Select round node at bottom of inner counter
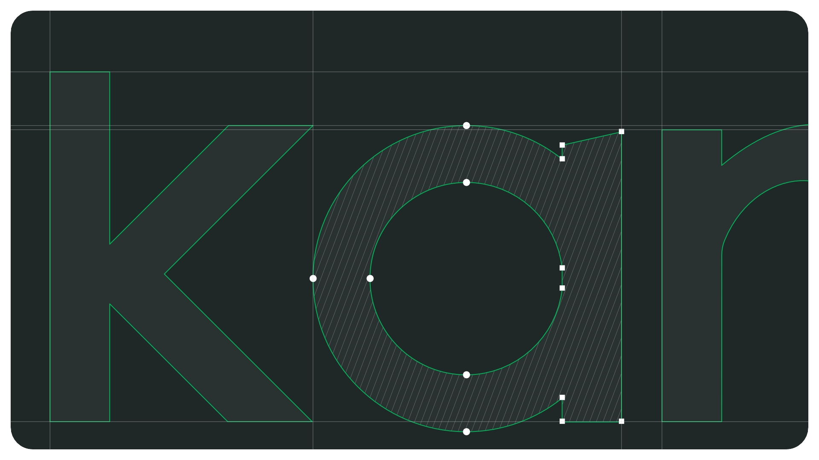The height and width of the screenshot is (460, 819). 466,375
